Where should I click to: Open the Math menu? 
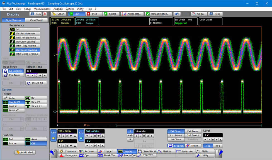point(205,151)
